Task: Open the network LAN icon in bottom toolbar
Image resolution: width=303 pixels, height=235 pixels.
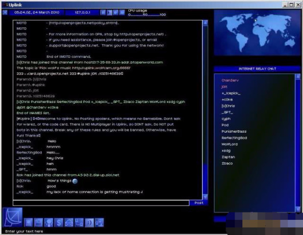Action: [99, 223]
